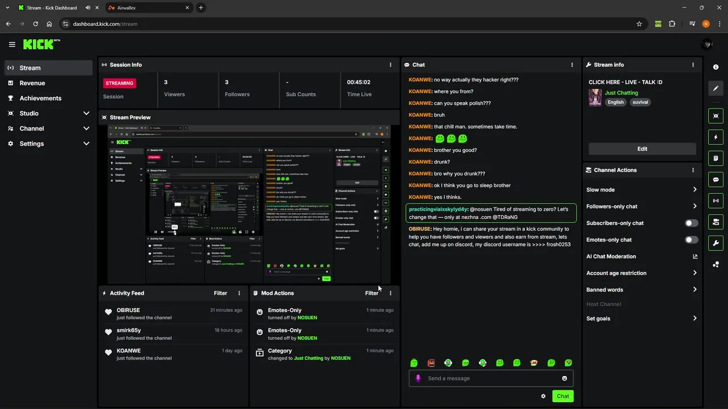Screen dimensions: 728x409
Task: Click the three-dots cluster icon in right toolbar
Action: (715, 264)
